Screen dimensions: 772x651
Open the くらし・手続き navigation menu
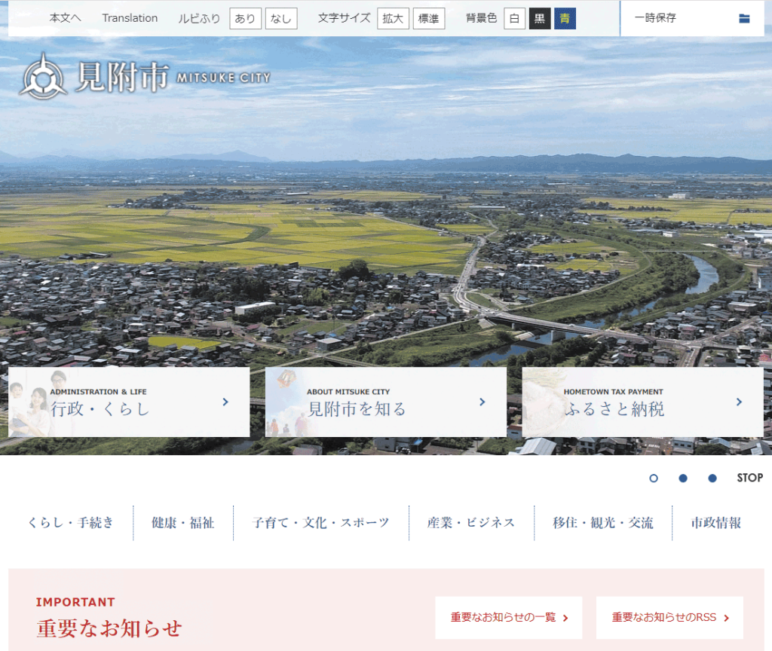[72, 521]
